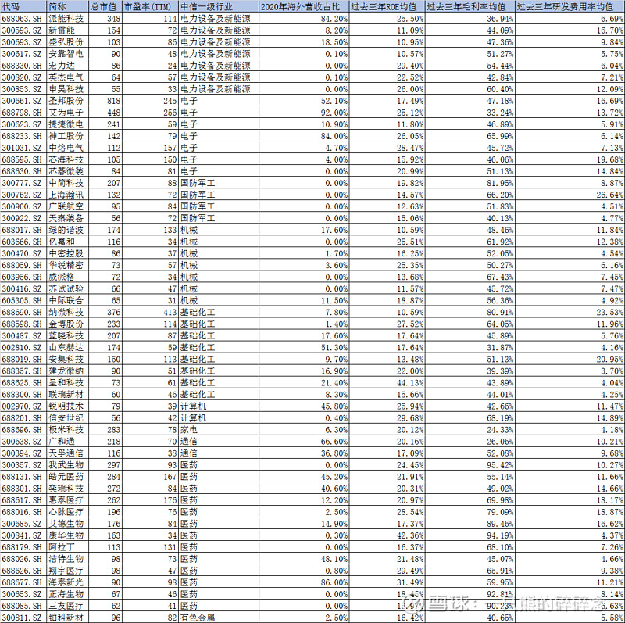Click the 艾为电子 name cell

click(x=66, y=113)
